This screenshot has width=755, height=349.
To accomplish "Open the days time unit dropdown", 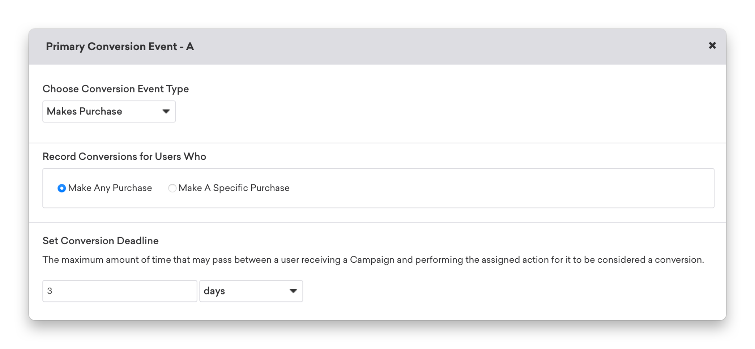I will click(251, 291).
